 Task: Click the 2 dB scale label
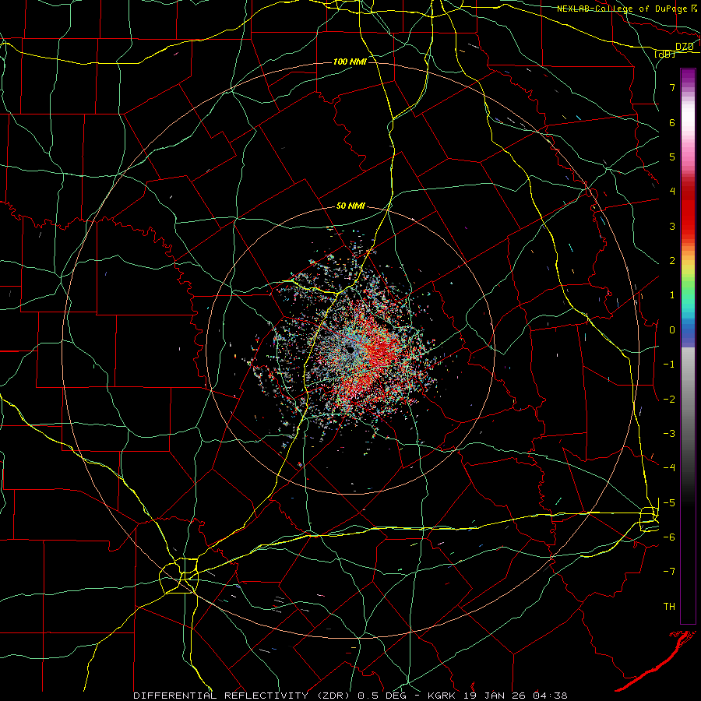(x=672, y=261)
